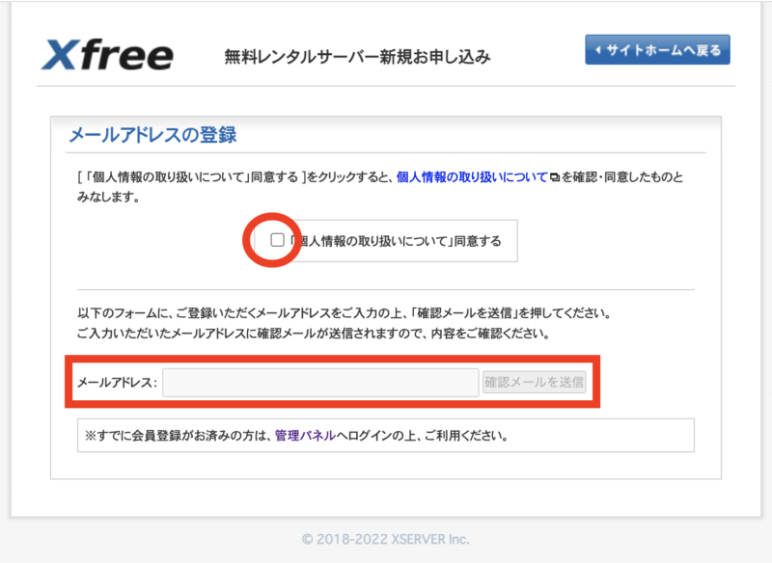The image size is (772, 563).
Task: Click the 「個人情報の取り扱いについて」同意する checkbox label
Action: click(395, 241)
